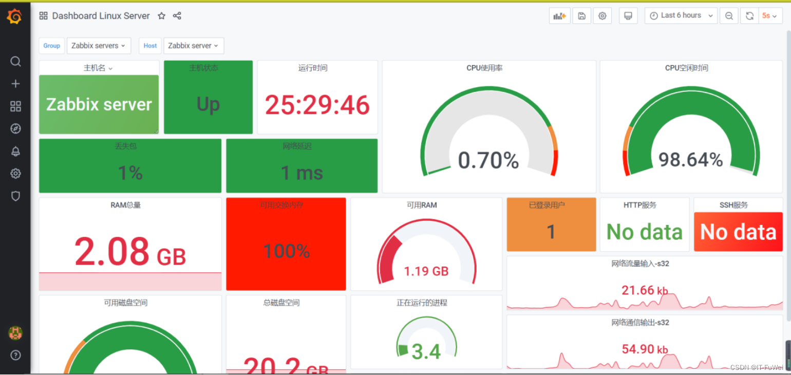Viewport: 791px width, 375px height.
Task: Open the RAM总量 panel title
Action: (x=126, y=205)
